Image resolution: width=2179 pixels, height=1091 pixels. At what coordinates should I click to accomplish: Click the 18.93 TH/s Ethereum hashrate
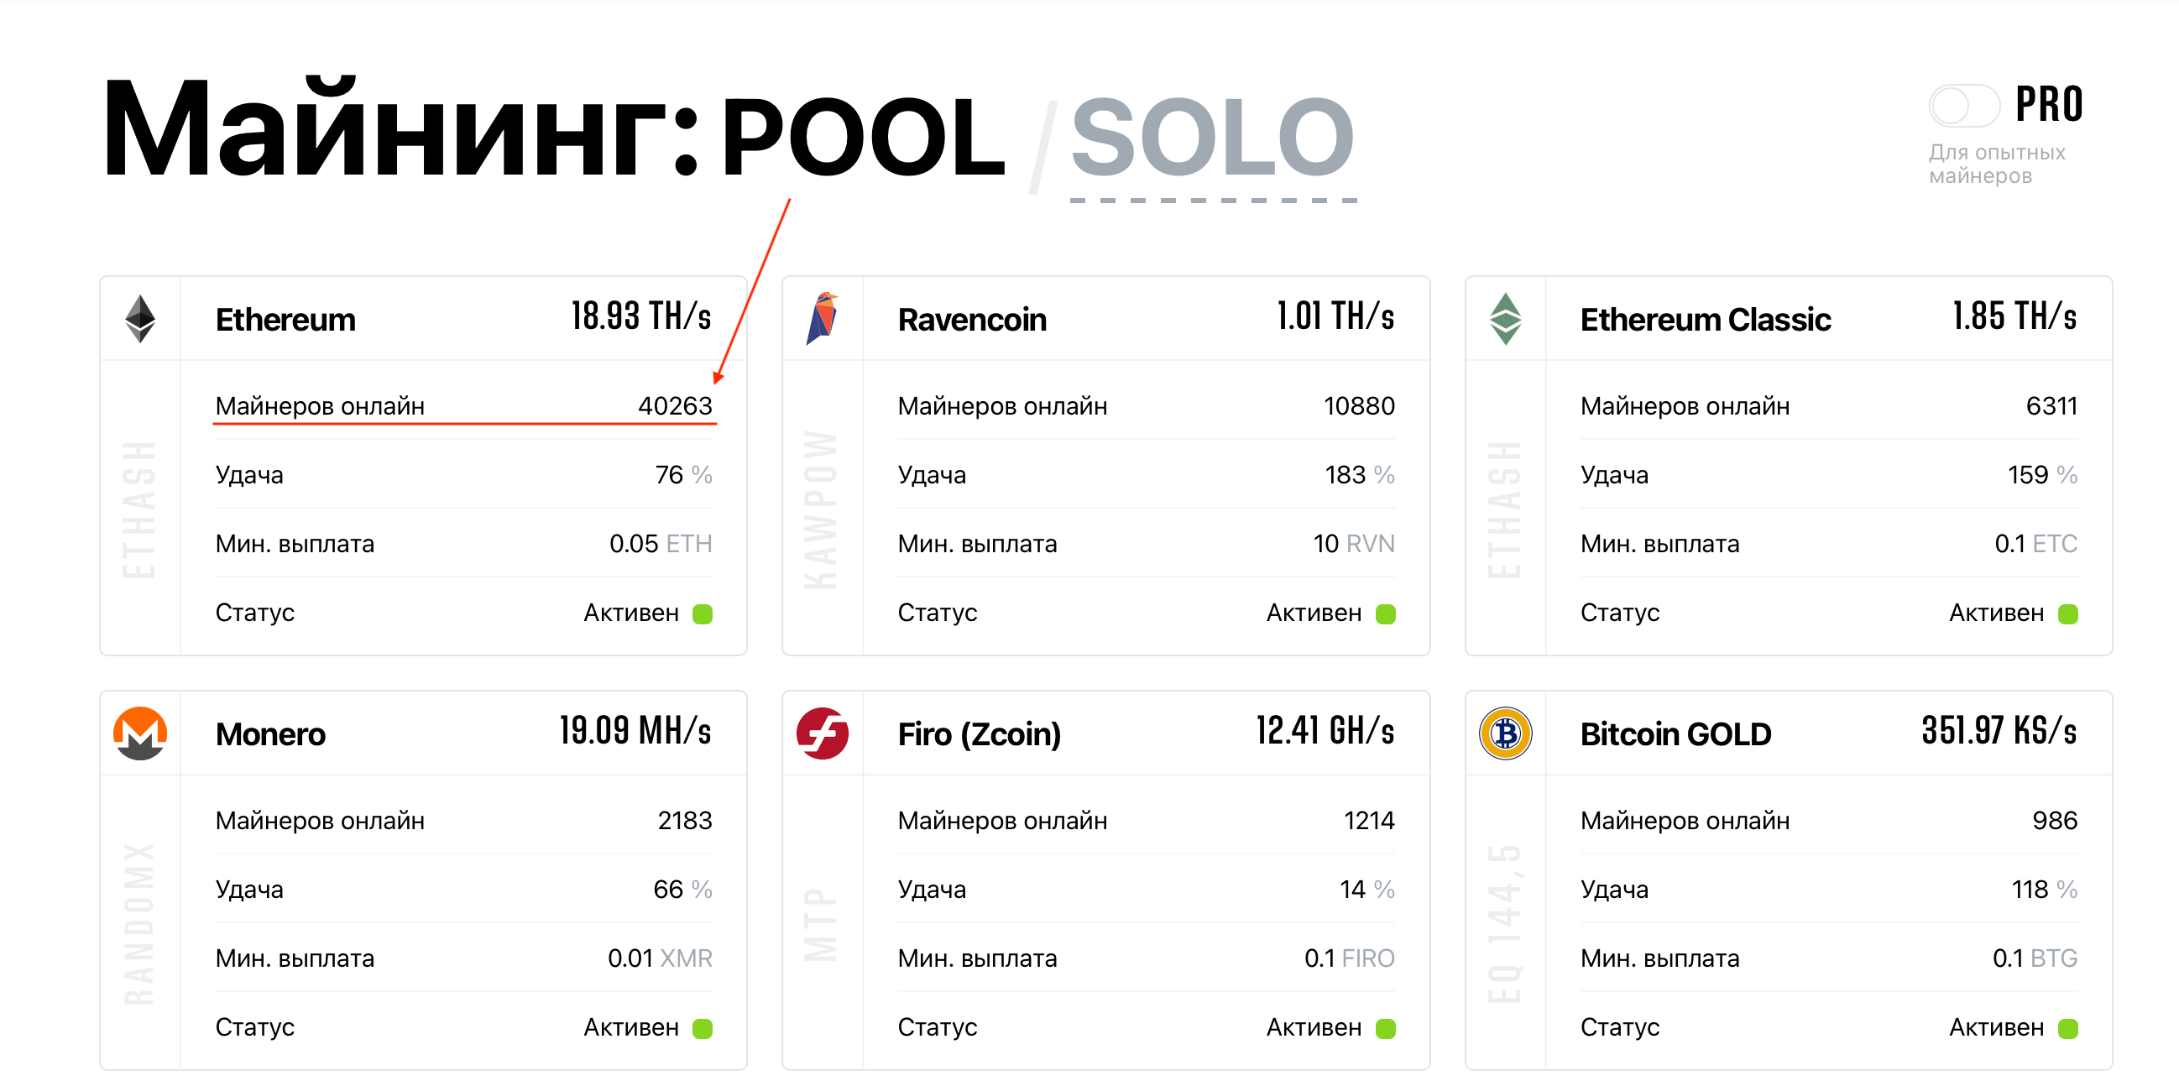click(641, 316)
